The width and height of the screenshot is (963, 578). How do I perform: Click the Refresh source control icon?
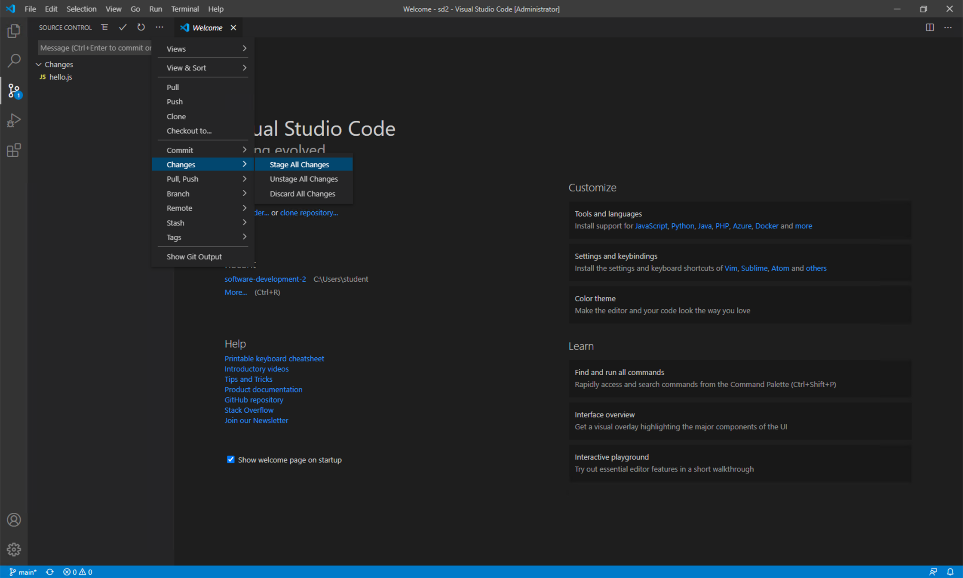click(x=141, y=27)
